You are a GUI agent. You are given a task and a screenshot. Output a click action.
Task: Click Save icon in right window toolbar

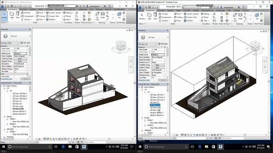click(149, 7)
